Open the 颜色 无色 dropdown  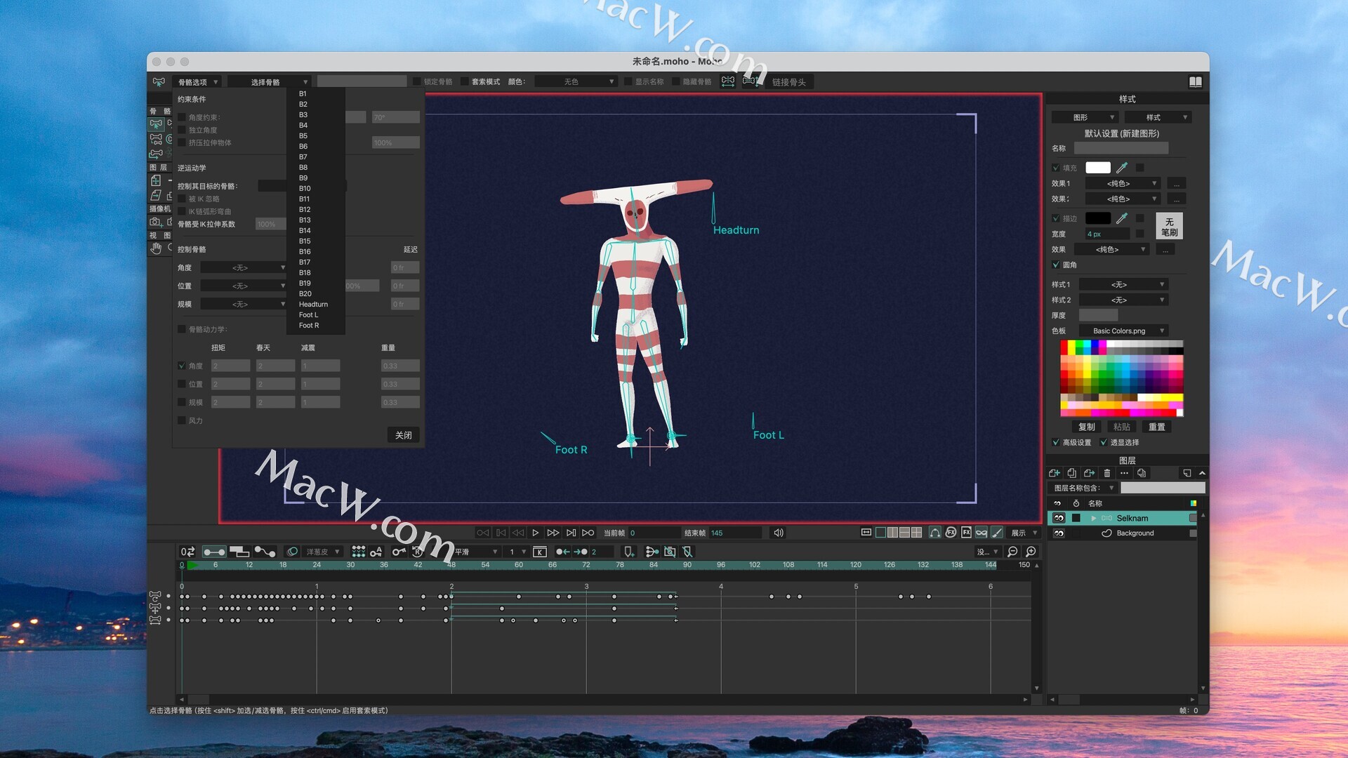pyautogui.click(x=575, y=82)
